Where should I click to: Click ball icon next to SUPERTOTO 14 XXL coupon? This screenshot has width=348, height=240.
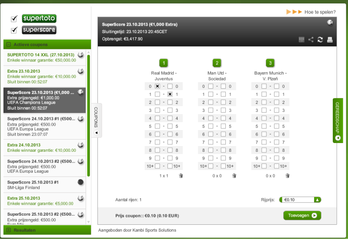[x=80, y=55]
